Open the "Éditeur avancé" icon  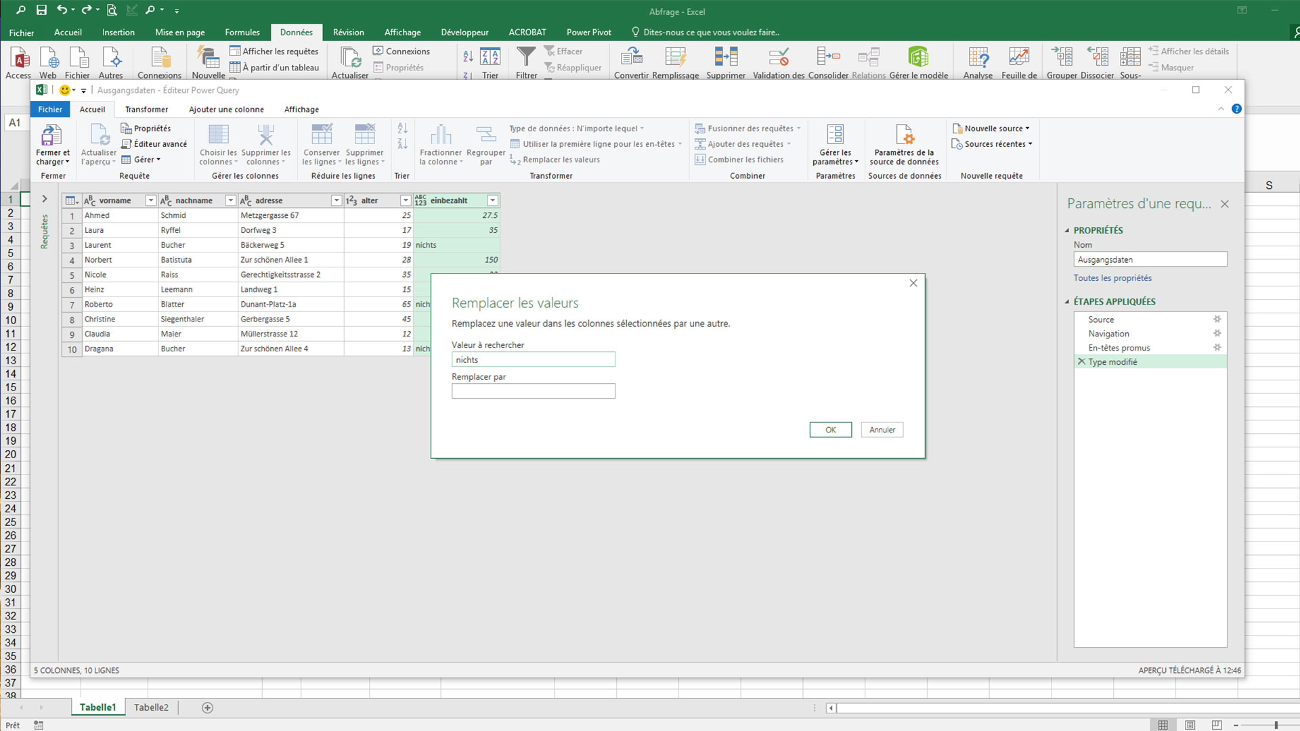pos(154,143)
